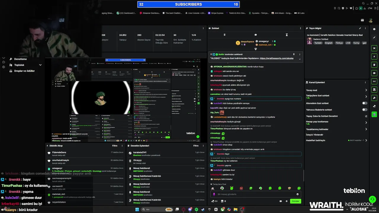Screen dimensions: 379x213
Task: Click green support headset button
Action: pos(372,199)
